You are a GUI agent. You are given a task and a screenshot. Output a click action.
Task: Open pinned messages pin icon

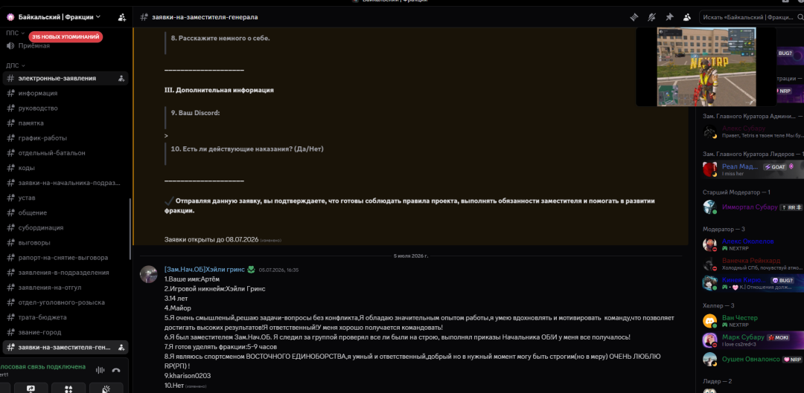(x=669, y=17)
